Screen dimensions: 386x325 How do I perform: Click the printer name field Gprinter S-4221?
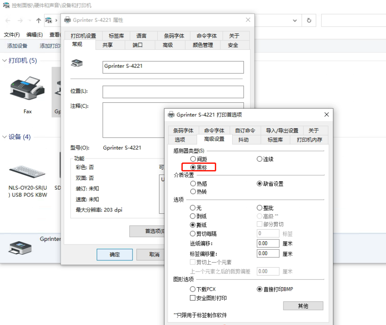[x=173, y=67]
